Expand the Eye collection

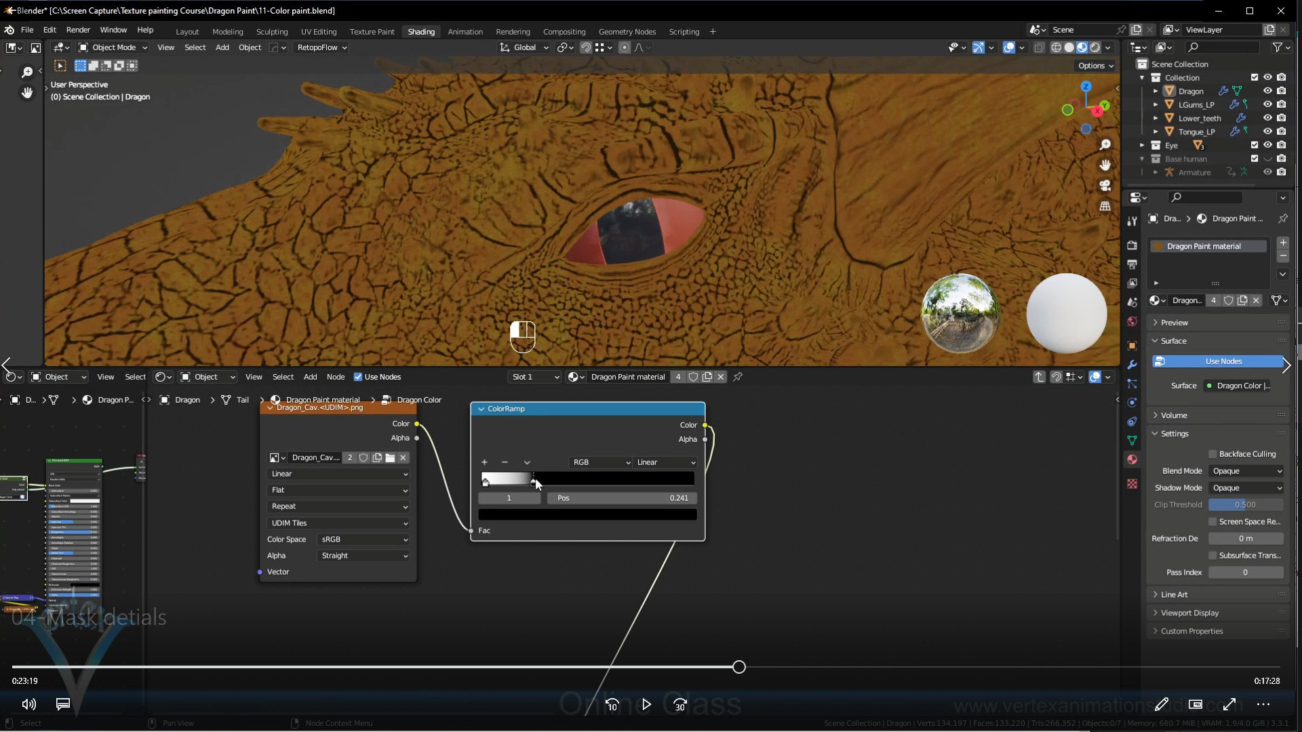1142,145
